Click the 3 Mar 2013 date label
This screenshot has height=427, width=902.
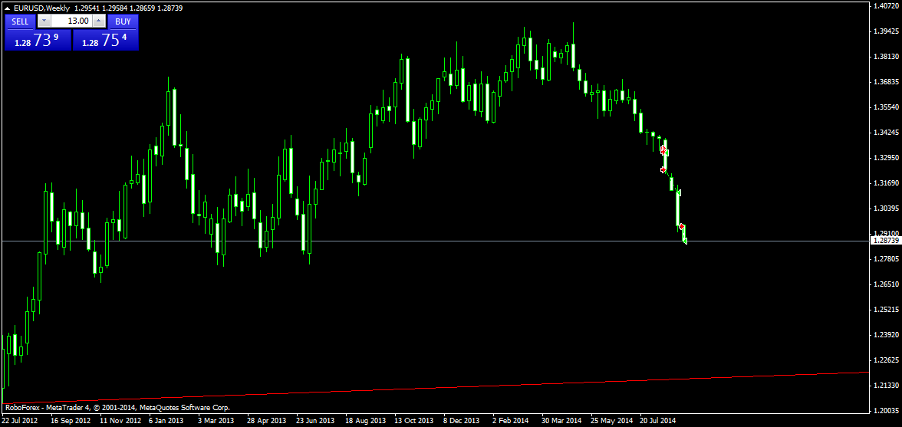[x=217, y=420]
